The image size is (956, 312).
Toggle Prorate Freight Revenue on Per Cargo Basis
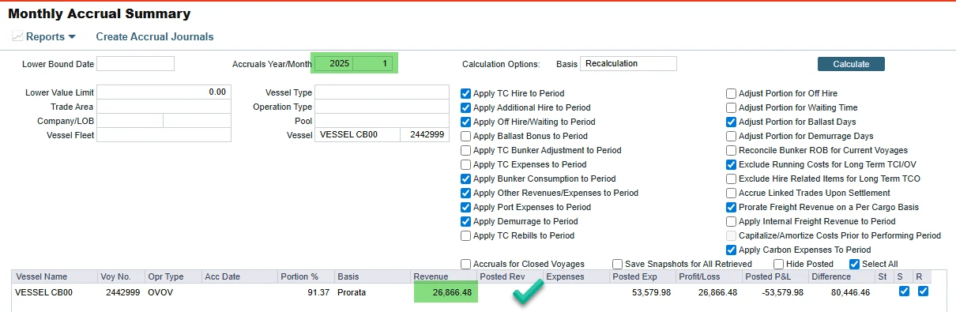pos(732,207)
